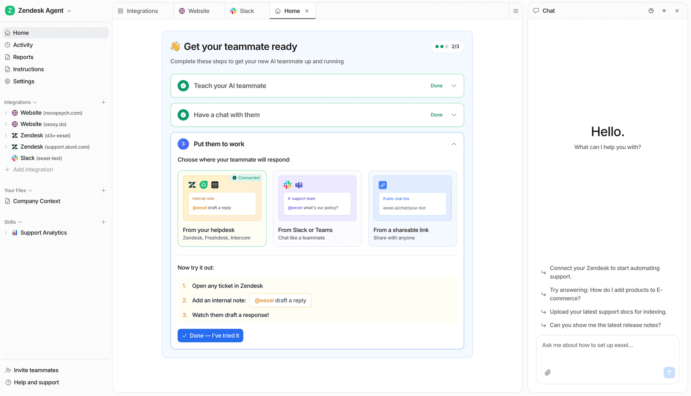Open the Support Analytics skill
This screenshot has width=691, height=396.
click(44, 233)
